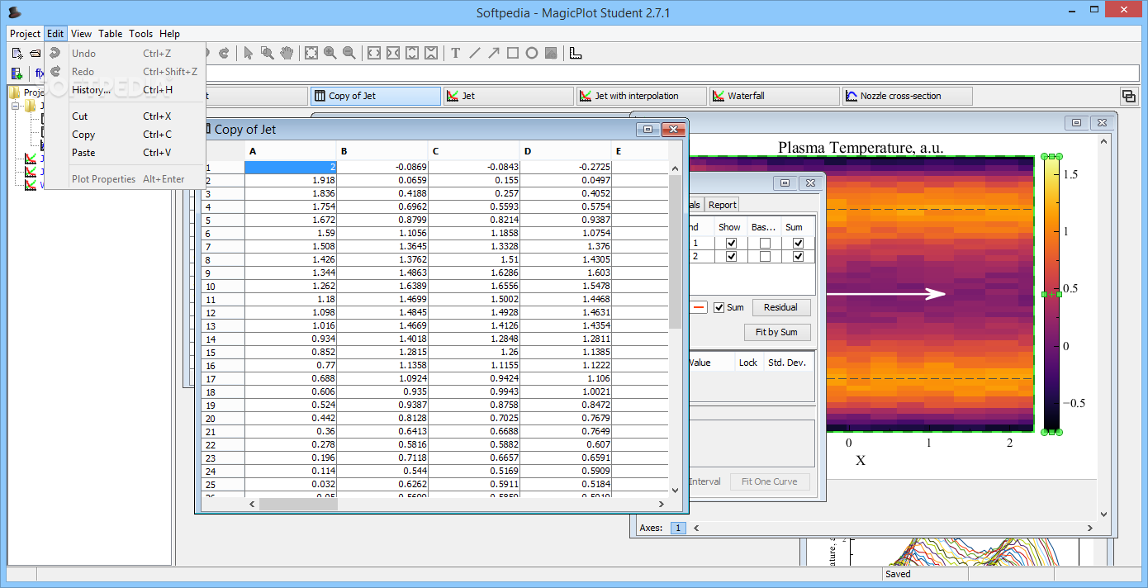This screenshot has height=588, width=1148.
Task: Select the arrow pointer tool
Action: (249, 53)
